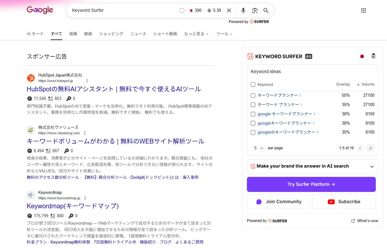This screenshot has height=248, width=387.
Task: Go to the previous keyword ideas page
Action: (360, 148)
